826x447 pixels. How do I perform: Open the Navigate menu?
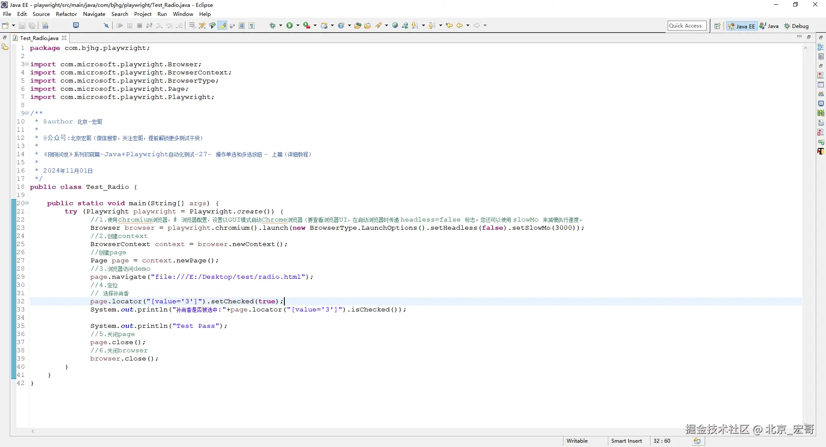[x=94, y=14]
